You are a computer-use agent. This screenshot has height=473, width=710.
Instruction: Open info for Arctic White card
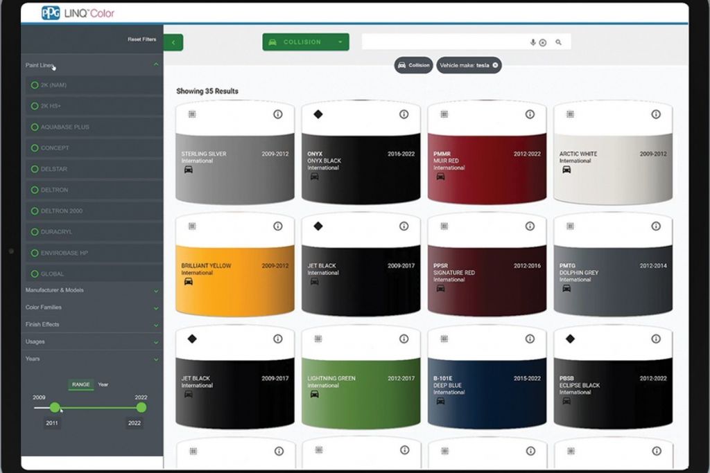click(656, 114)
